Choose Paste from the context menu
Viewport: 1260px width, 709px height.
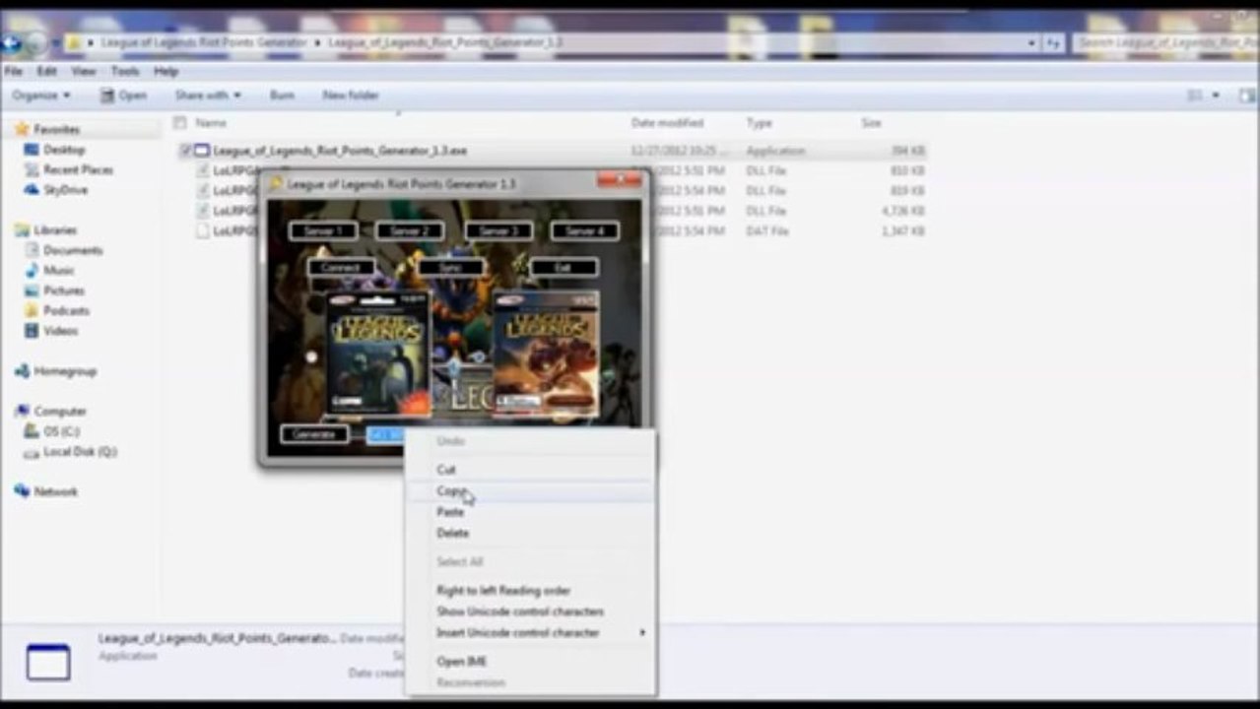tap(530, 512)
